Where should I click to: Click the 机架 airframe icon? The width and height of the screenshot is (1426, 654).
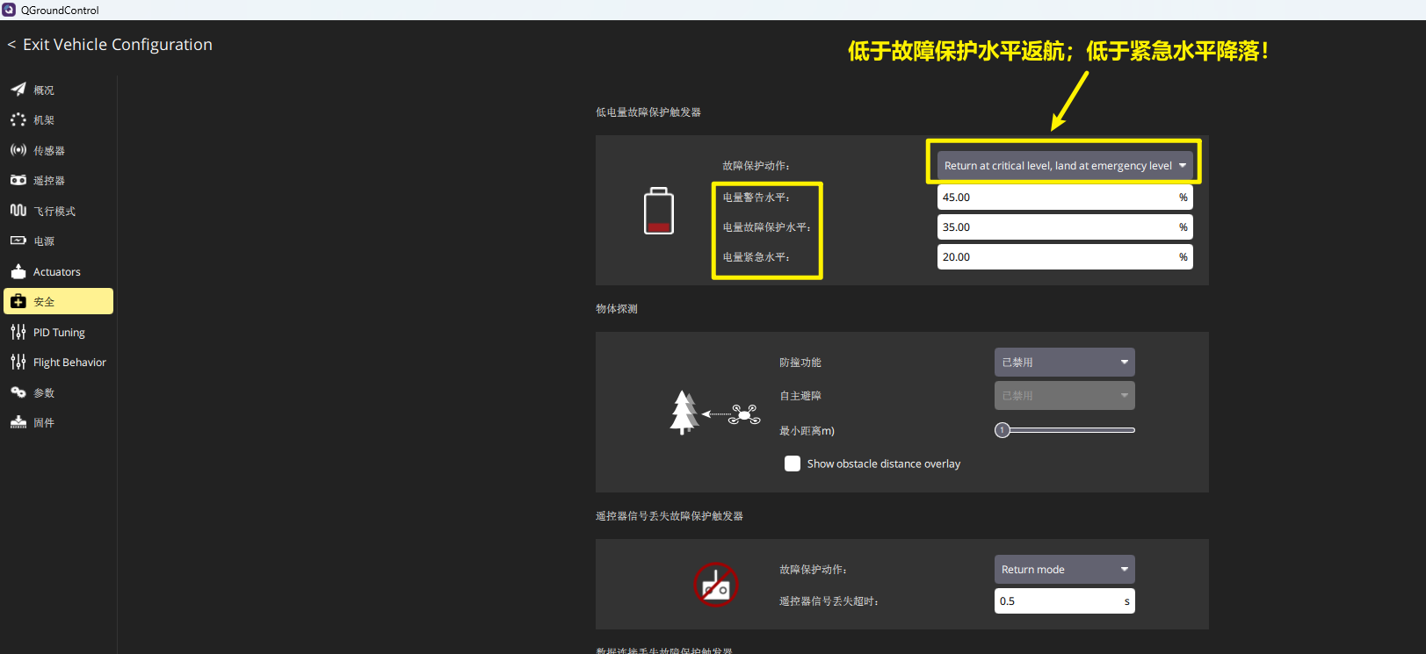click(x=18, y=119)
